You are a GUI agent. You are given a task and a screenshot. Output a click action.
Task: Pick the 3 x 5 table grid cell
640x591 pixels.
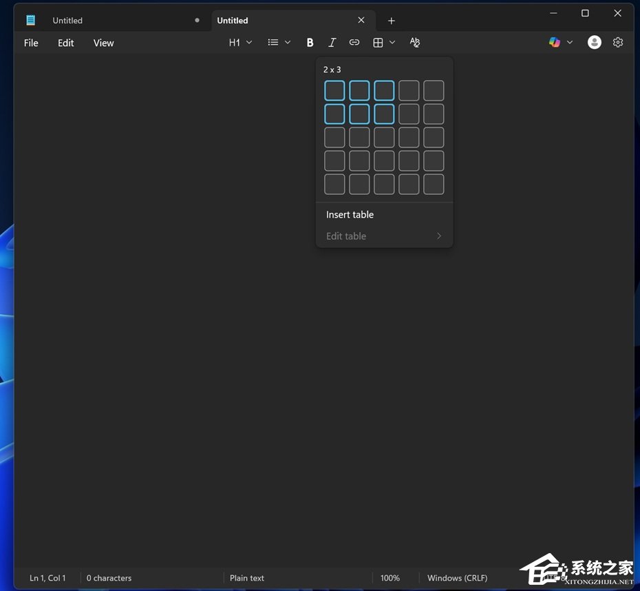coord(434,138)
